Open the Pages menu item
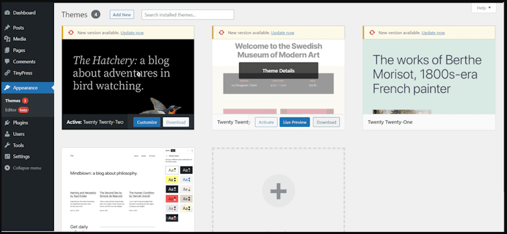The height and width of the screenshot is (234, 507). (x=27, y=51)
